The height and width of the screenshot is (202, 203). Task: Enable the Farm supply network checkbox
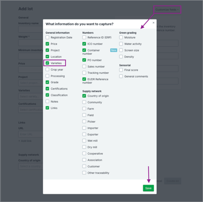(x=84, y=109)
